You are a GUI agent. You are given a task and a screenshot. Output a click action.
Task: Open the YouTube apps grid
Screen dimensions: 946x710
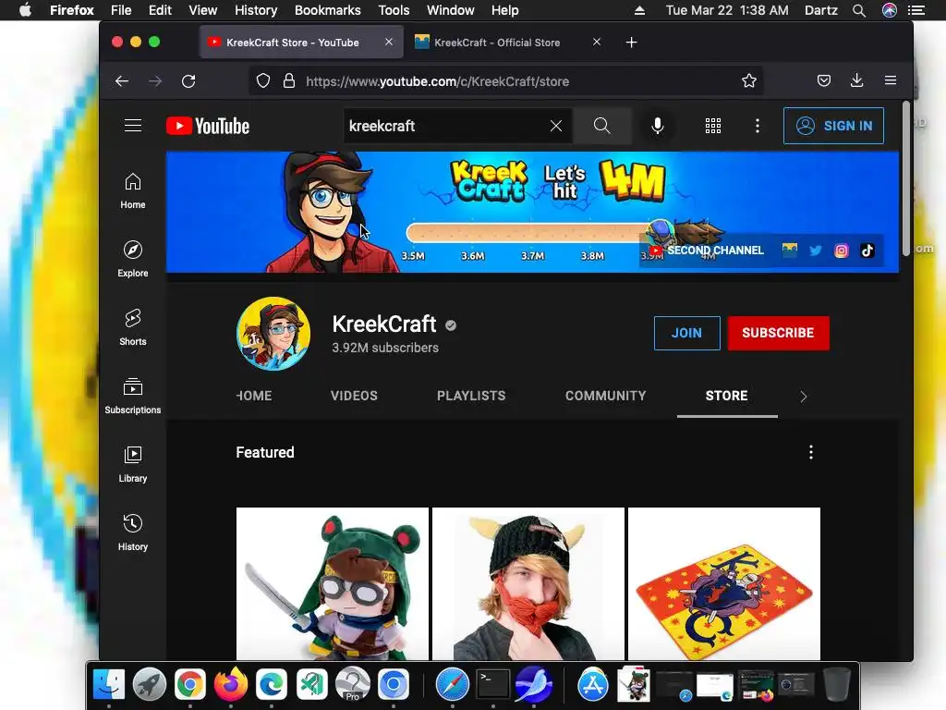coord(713,126)
